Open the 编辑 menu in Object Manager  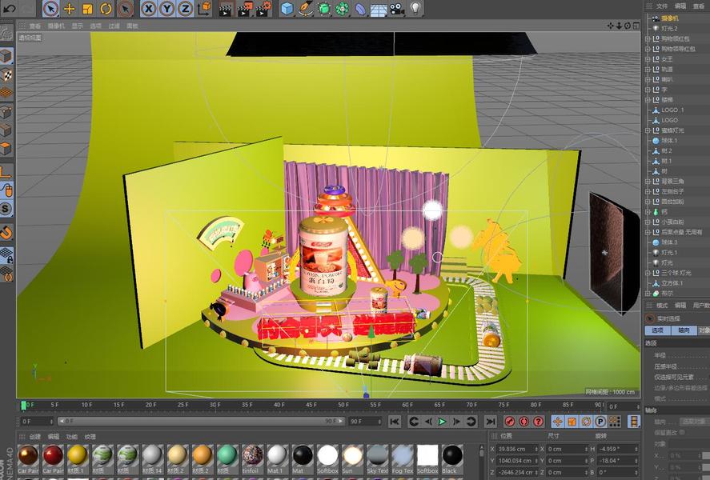680,6
